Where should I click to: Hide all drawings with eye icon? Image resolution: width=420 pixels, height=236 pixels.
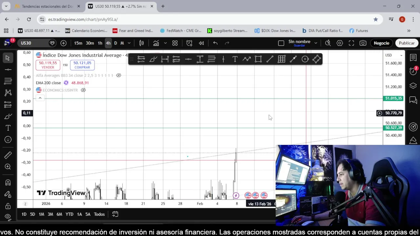coord(8,217)
